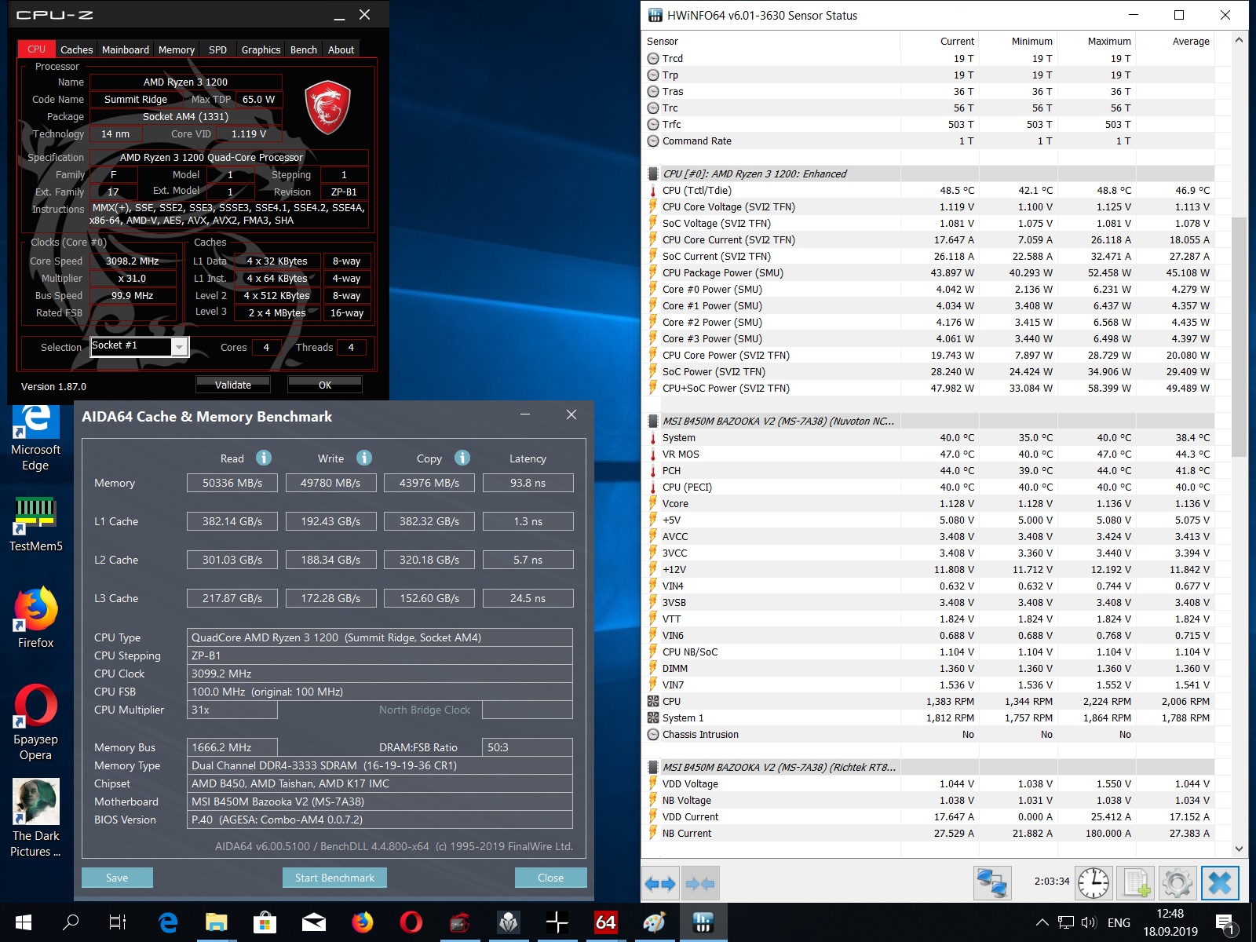Screen dimensions: 1256x942
Task: Open the Socket #1 selection dropdown
Action: pyautogui.click(x=180, y=347)
